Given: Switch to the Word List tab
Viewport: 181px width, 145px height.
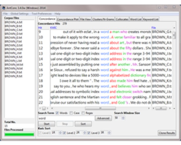Looking at the screenshot, I should (x=136, y=19).
